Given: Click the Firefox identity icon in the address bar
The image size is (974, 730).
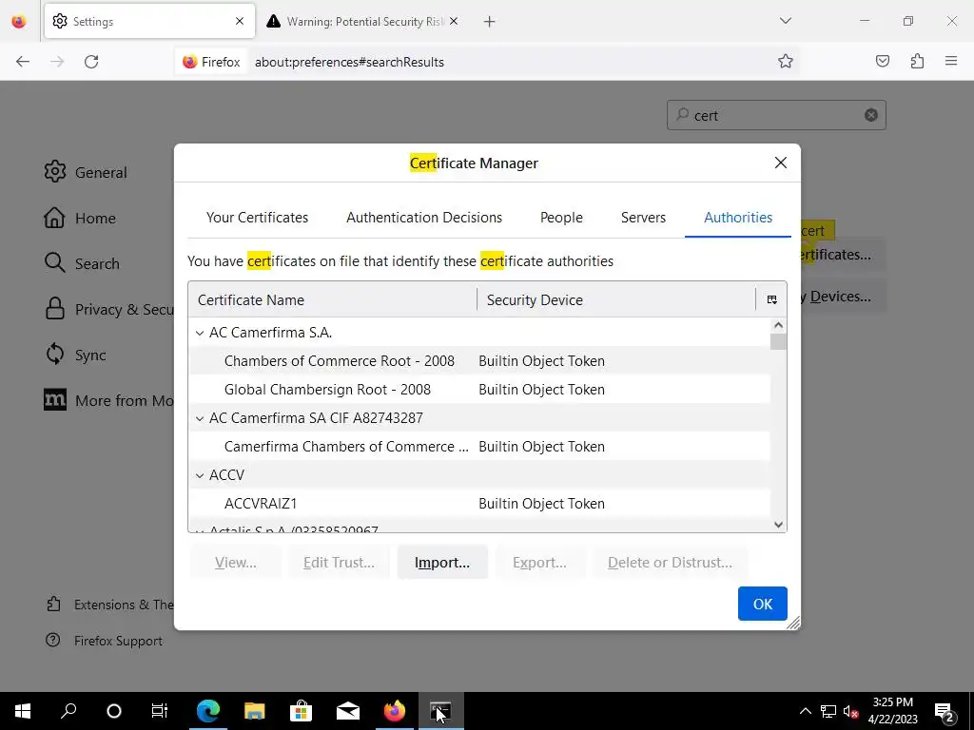Looking at the screenshot, I should click(211, 62).
